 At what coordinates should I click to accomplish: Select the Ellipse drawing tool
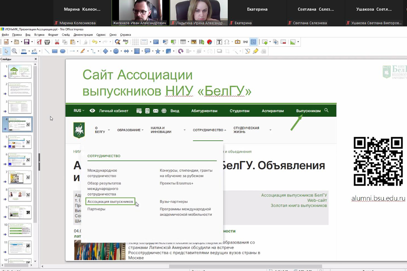click(x=63, y=51)
